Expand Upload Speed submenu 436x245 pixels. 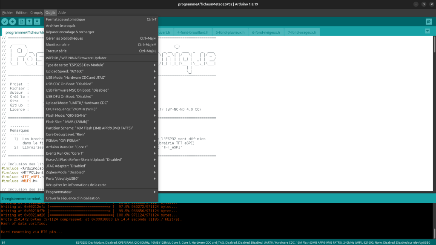(101, 71)
